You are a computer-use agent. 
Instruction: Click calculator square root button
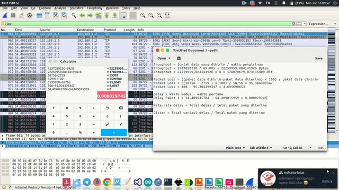(121, 125)
